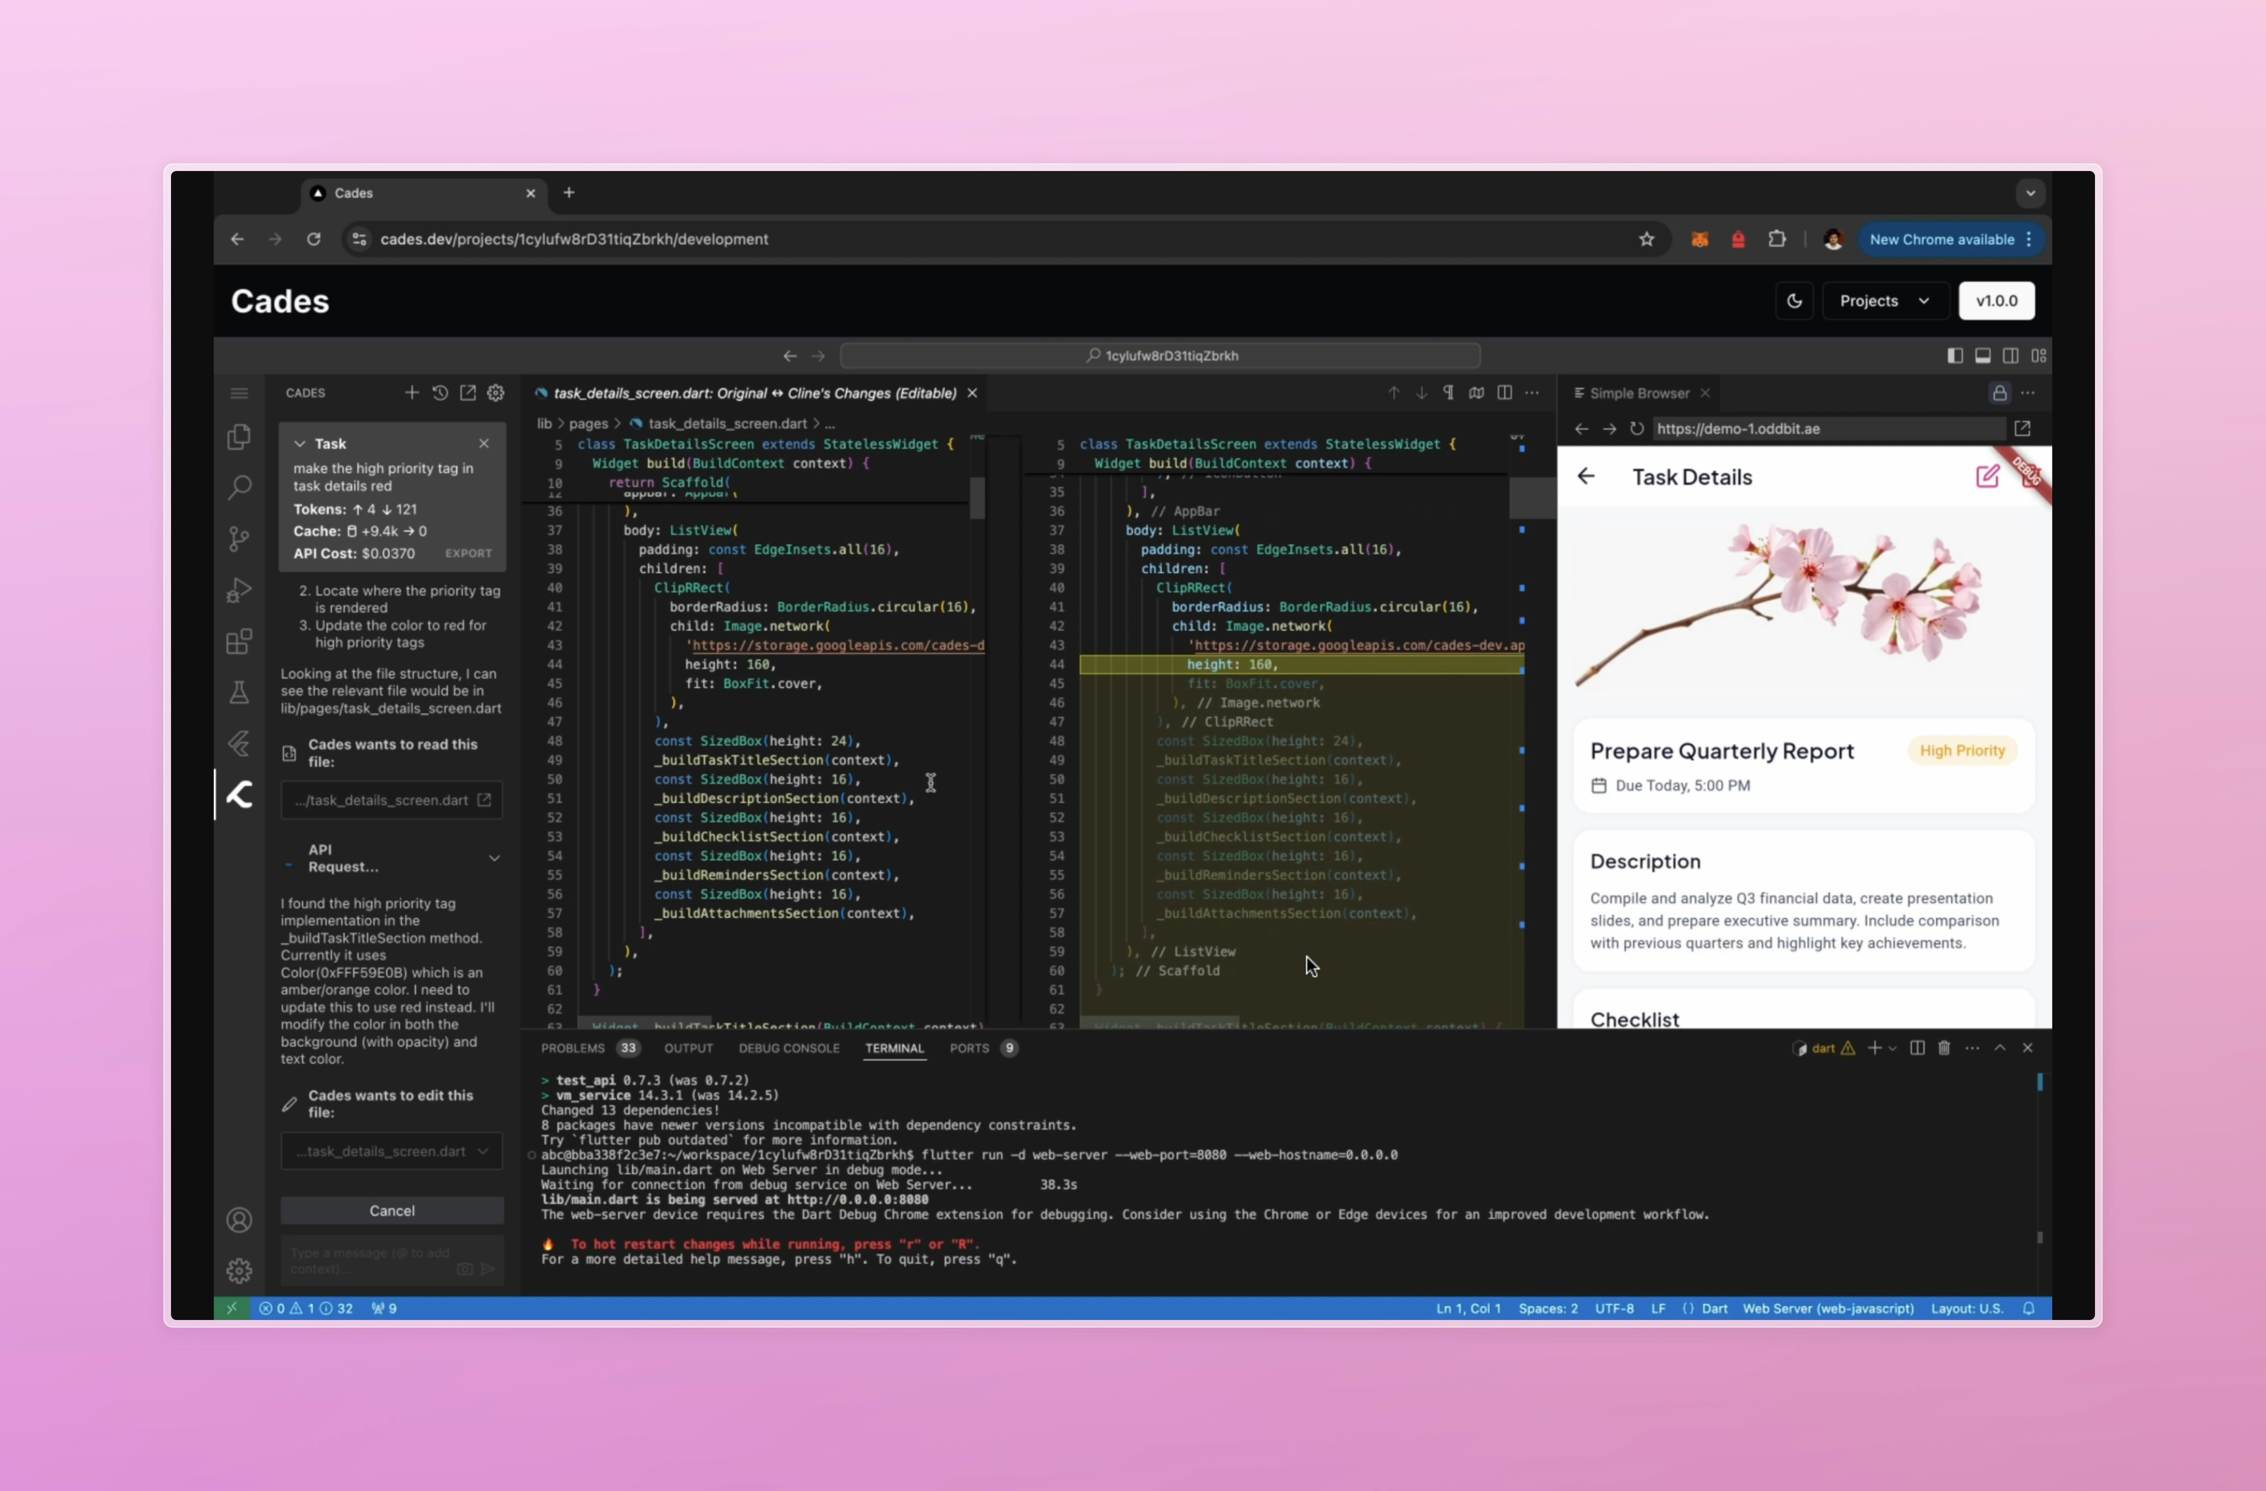Maximize the terminal panel with up chevron

(2001, 1047)
